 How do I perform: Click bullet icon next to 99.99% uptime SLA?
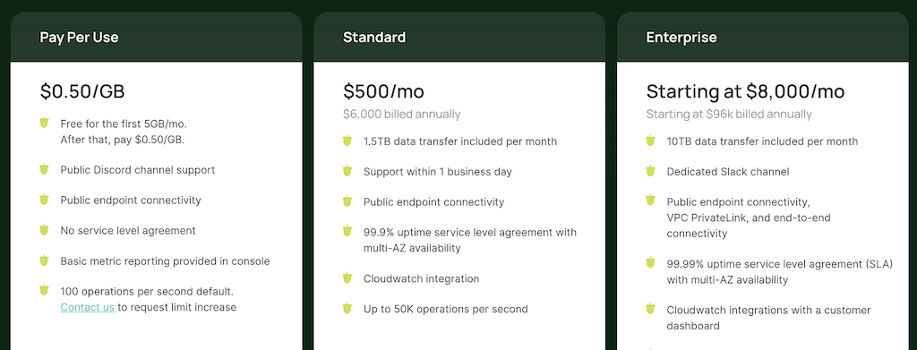click(650, 262)
